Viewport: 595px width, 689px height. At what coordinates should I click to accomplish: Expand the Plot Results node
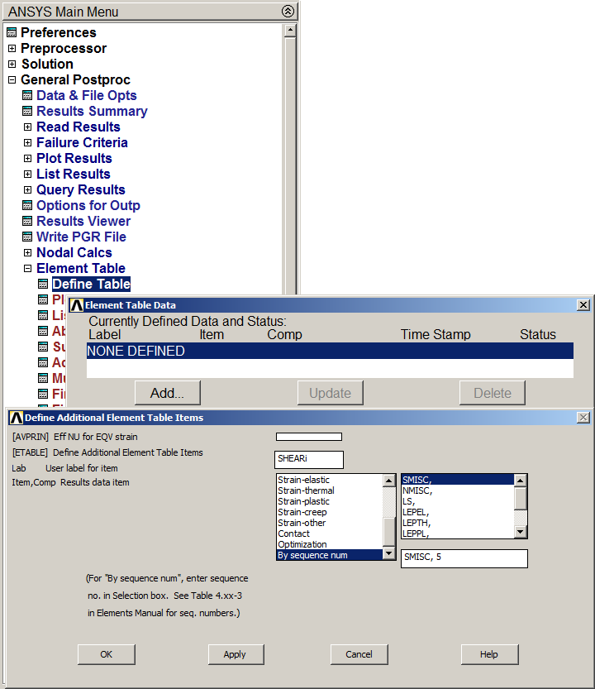point(27,159)
